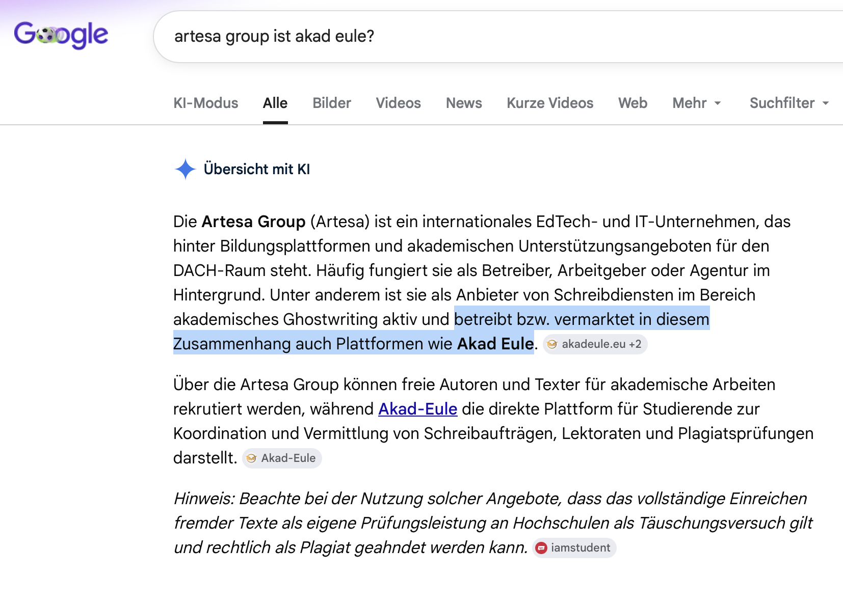Switch to KI-Modus tab
Screen dimensions: 843x605
[x=206, y=103]
